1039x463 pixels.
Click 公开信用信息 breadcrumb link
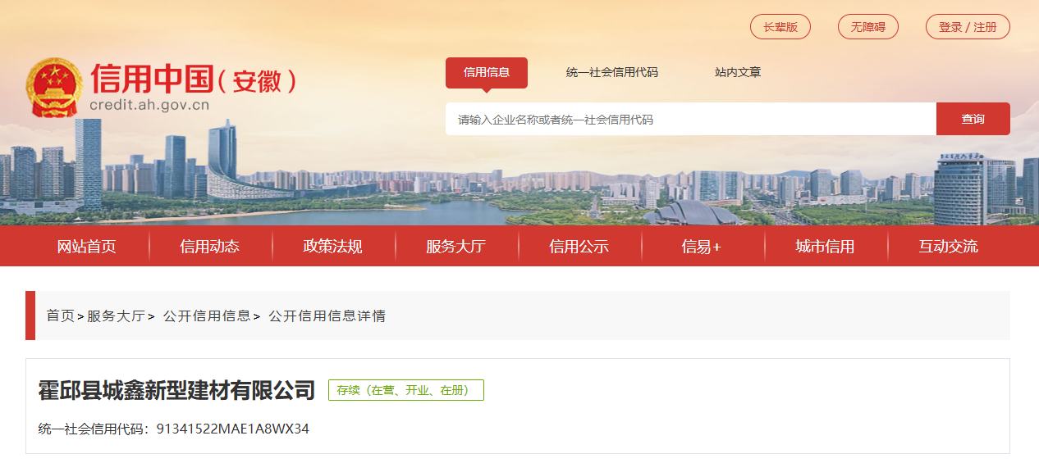click(207, 315)
